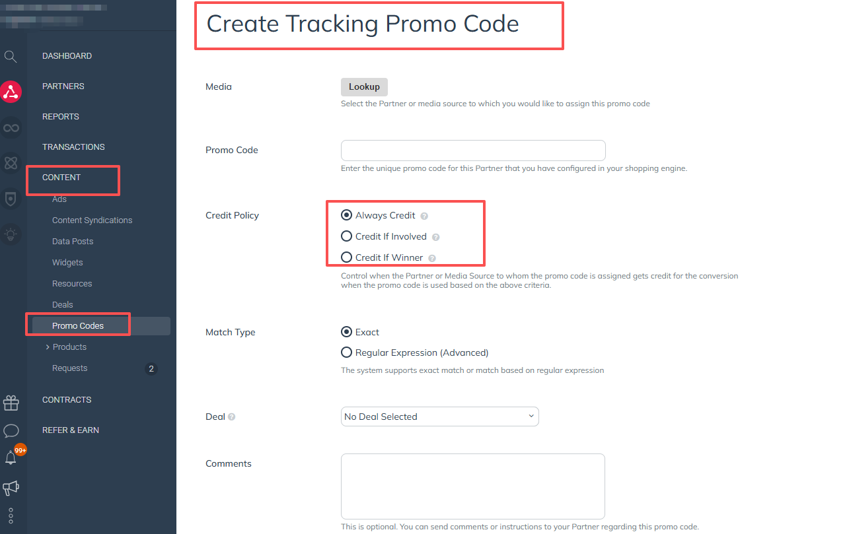Screen dimensions: 849x534
Task: Open the Content Syndications link
Action: tap(92, 220)
